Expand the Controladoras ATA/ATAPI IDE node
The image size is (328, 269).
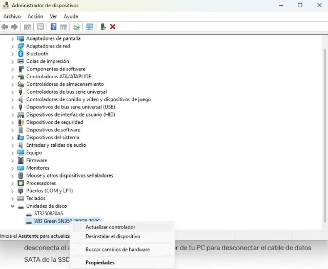[12, 77]
